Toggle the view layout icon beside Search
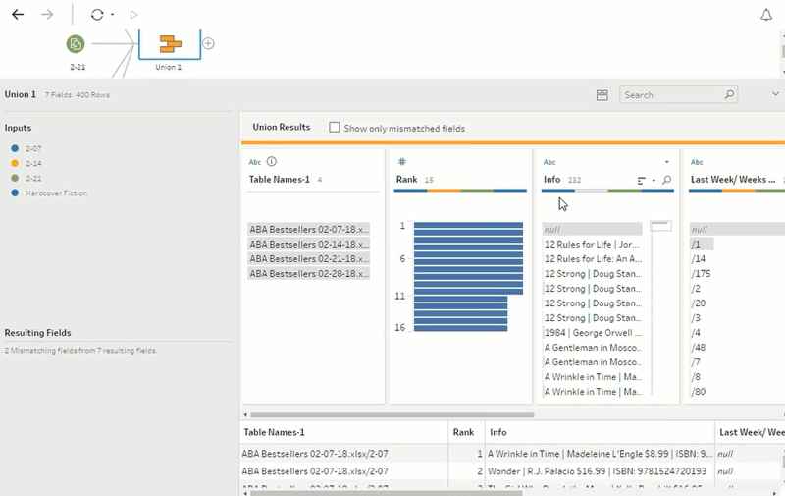The image size is (785, 496). pos(602,95)
